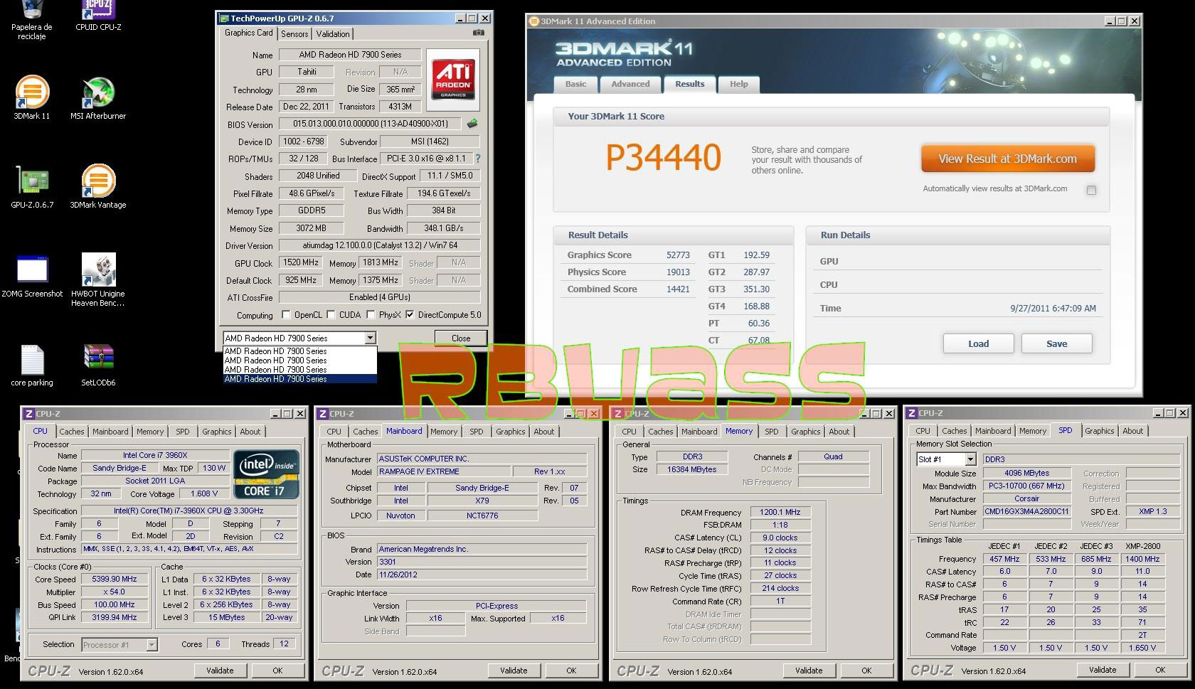Pick the highlighted AMD Radeon HD 7900 entry

pyautogui.click(x=299, y=379)
